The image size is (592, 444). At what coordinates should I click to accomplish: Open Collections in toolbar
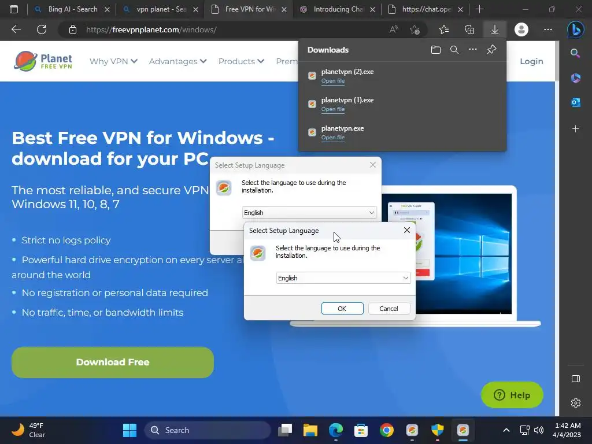pyautogui.click(x=469, y=29)
